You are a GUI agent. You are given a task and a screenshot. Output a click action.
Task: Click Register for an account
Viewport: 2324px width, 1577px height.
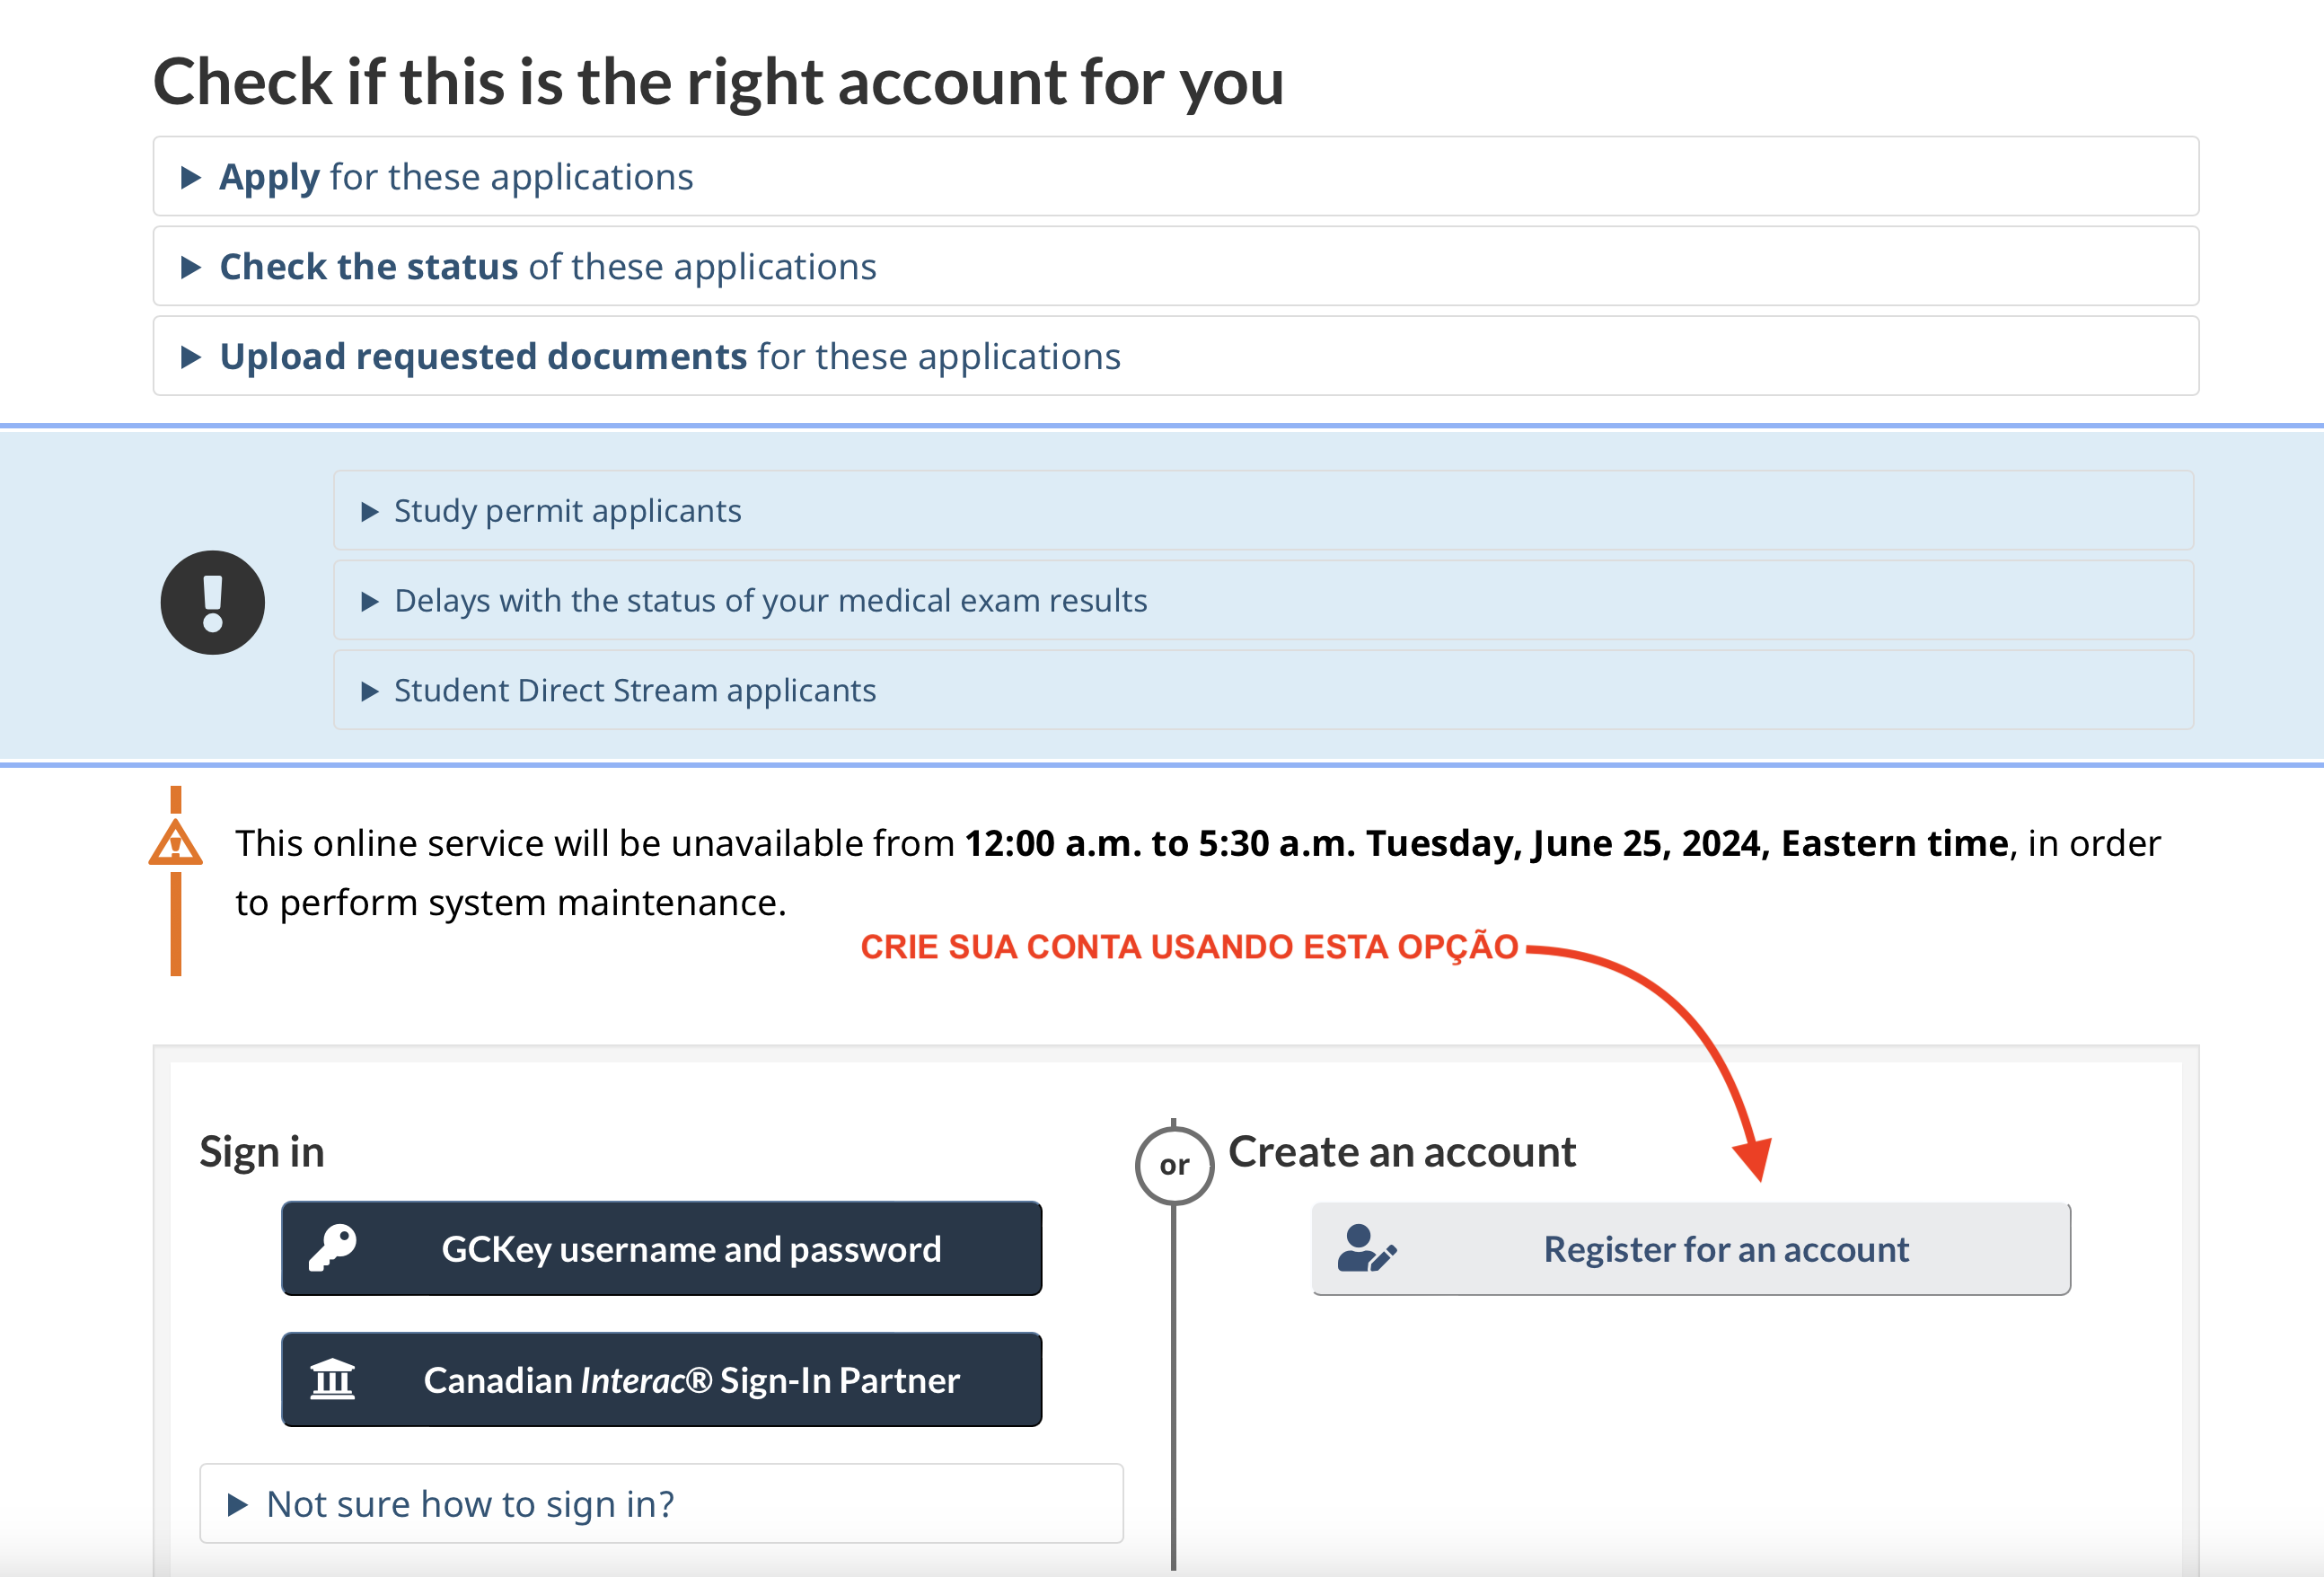tap(1691, 1248)
